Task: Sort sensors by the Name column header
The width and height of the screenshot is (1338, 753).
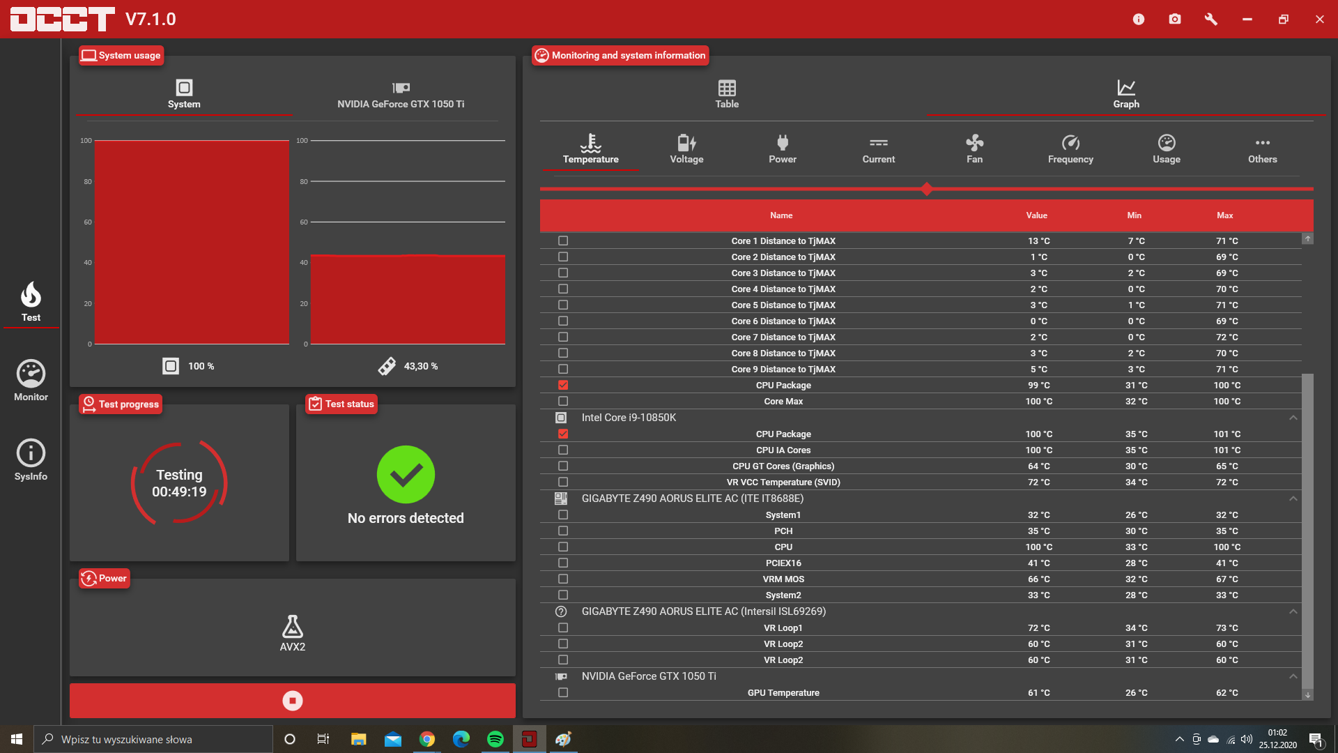Action: point(781,215)
